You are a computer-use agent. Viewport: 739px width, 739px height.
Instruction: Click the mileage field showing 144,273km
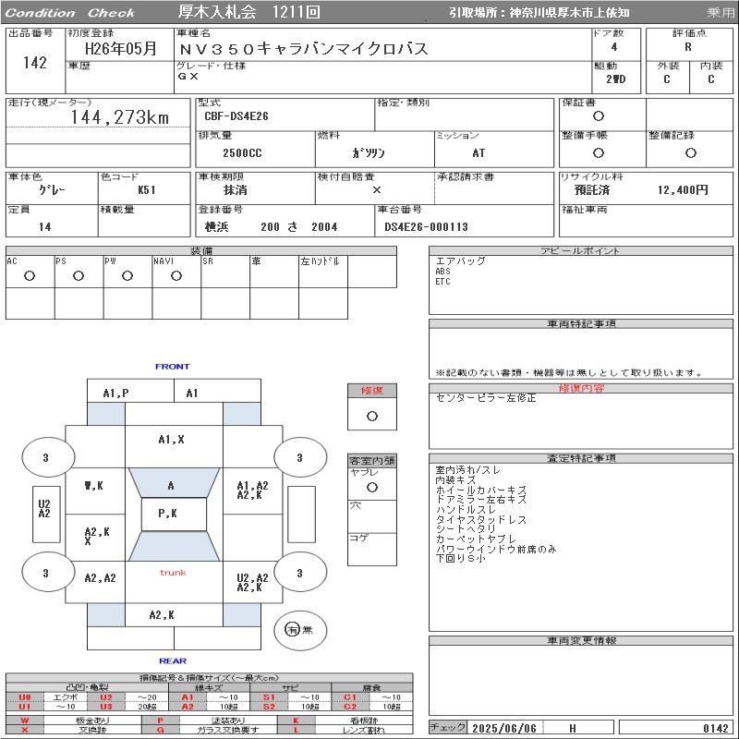[x=120, y=118]
